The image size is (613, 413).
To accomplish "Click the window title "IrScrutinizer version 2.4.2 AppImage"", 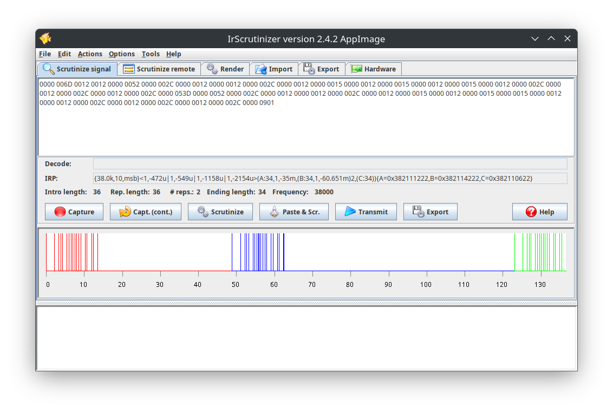I will (306, 39).
